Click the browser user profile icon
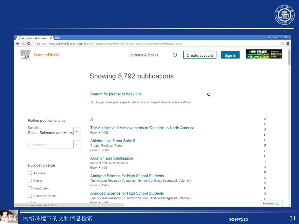The image size is (299, 224). coord(269,37)
